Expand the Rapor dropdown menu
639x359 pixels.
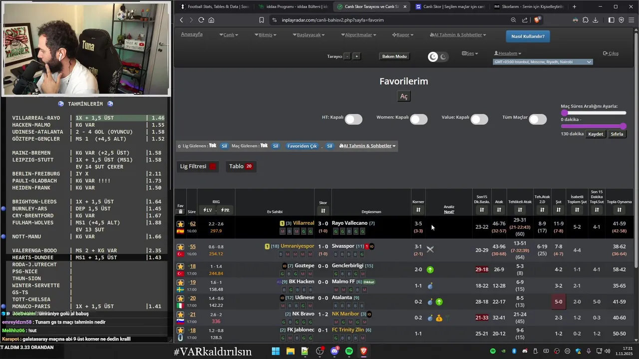pos(403,35)
